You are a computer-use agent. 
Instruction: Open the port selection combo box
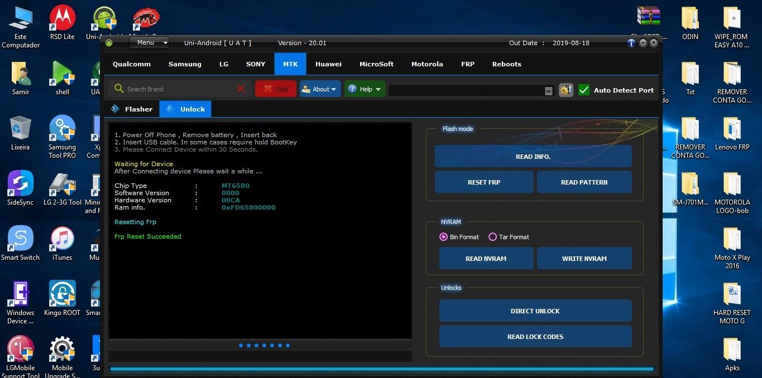(x=471, y=91)
